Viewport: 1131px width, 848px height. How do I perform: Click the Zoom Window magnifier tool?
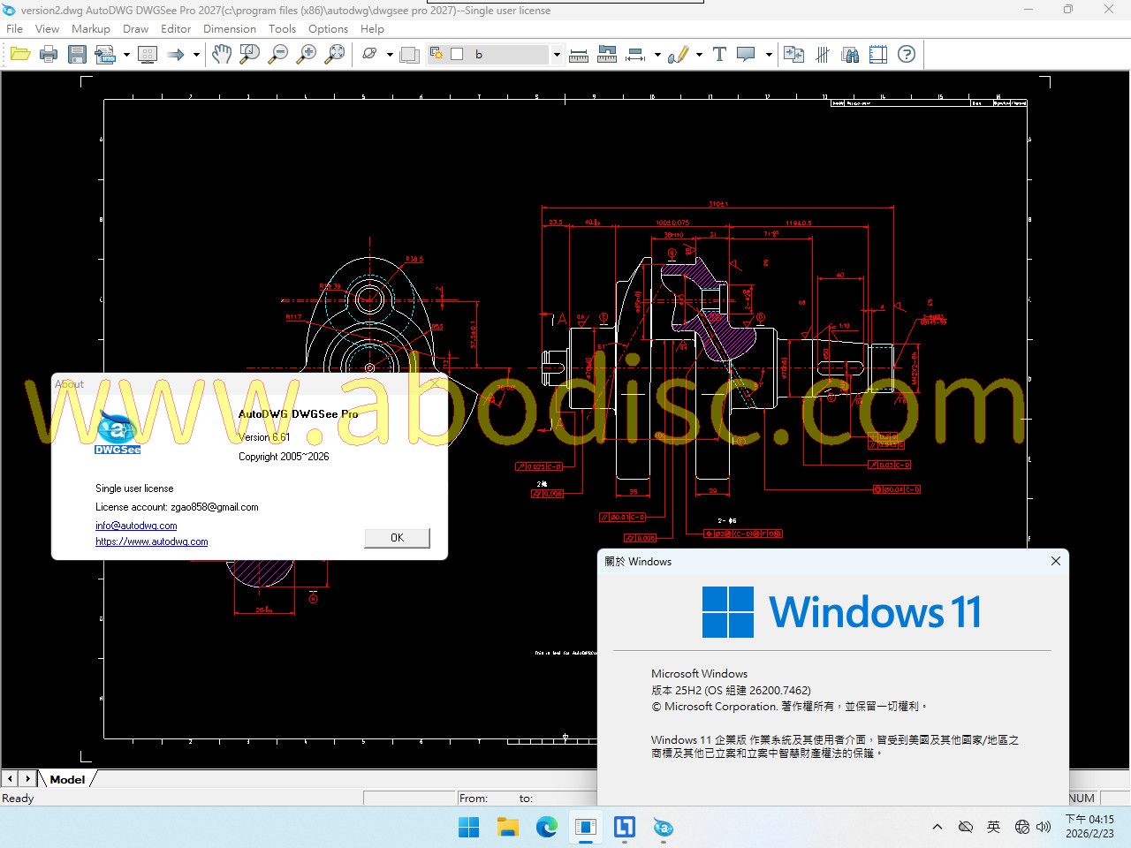(x=250, y=55)
